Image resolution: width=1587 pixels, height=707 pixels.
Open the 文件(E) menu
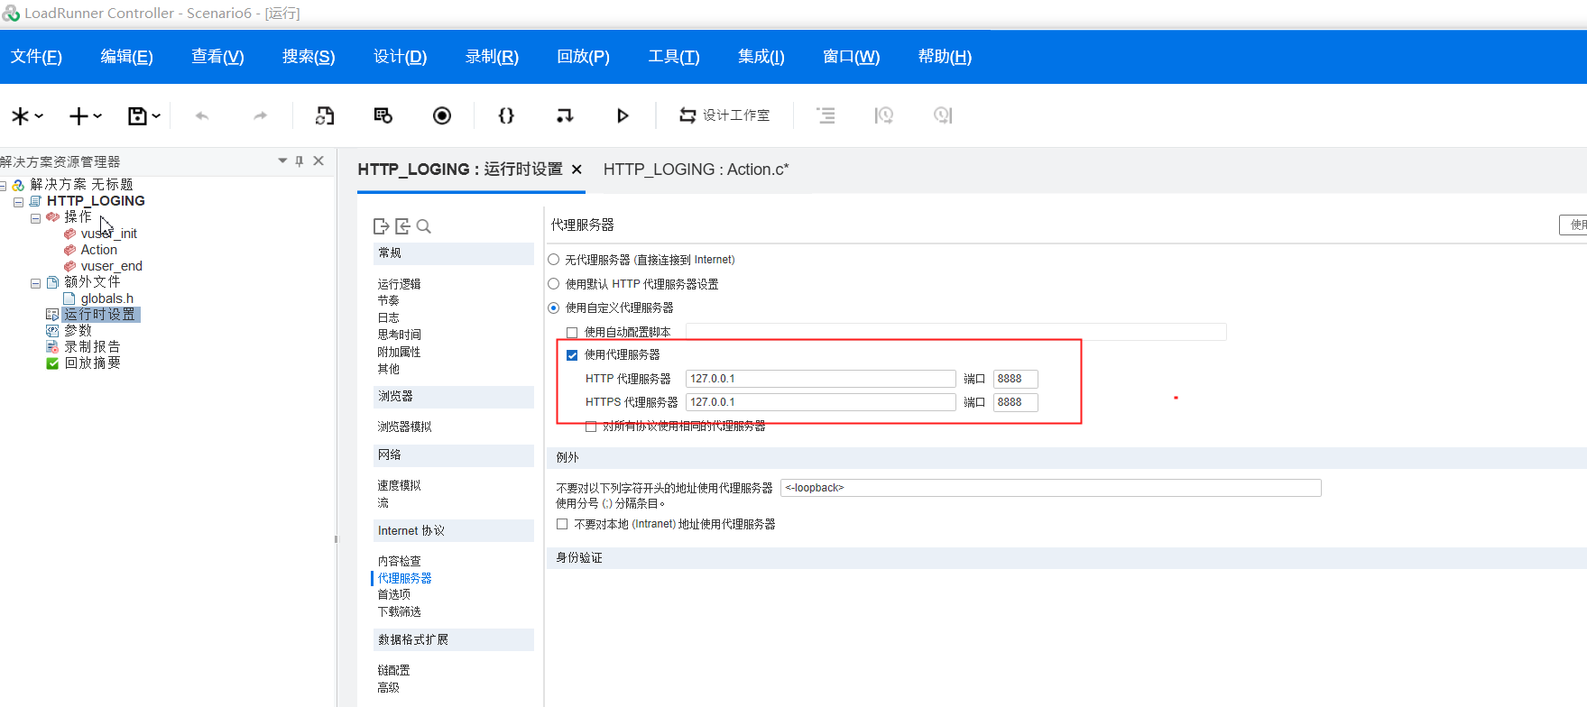click(36, 57)
